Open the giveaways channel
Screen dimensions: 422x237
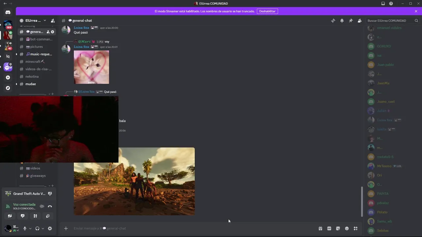click(x=37, y=176)
